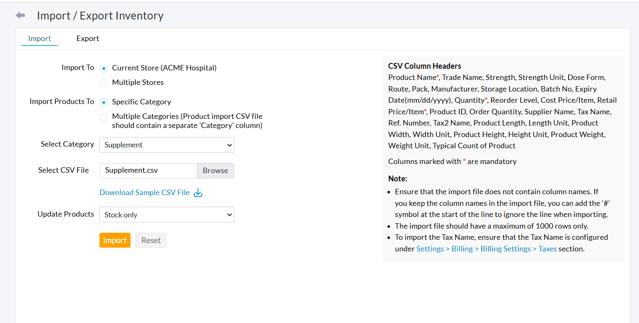Image resolution: width=639 pixels, height=323 pixels.
Task: Open the Export tab
Action: [x=87, y=39]
